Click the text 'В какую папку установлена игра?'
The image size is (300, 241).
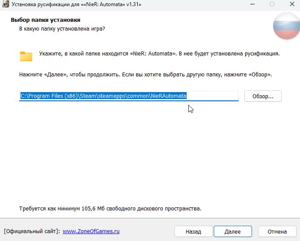pos(62,29)
